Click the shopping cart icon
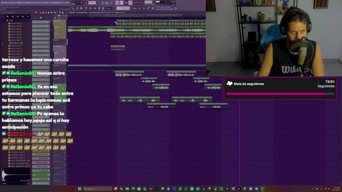This screenshot has height=192, width=342. point(153,8)
